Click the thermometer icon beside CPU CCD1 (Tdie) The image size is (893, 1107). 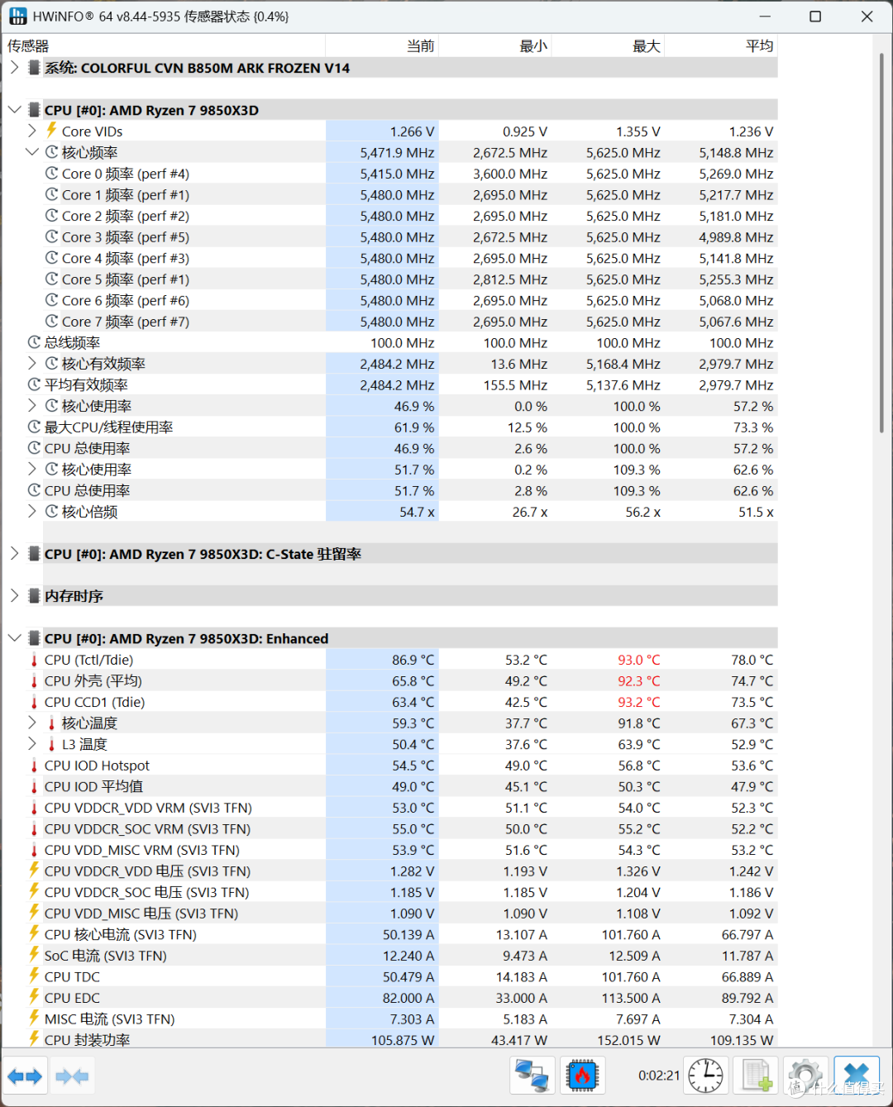[x=34, y=702]
